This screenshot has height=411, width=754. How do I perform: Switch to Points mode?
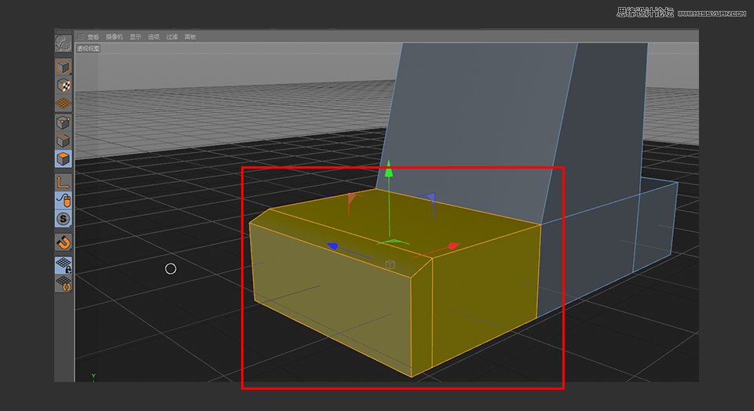[63, 122]
